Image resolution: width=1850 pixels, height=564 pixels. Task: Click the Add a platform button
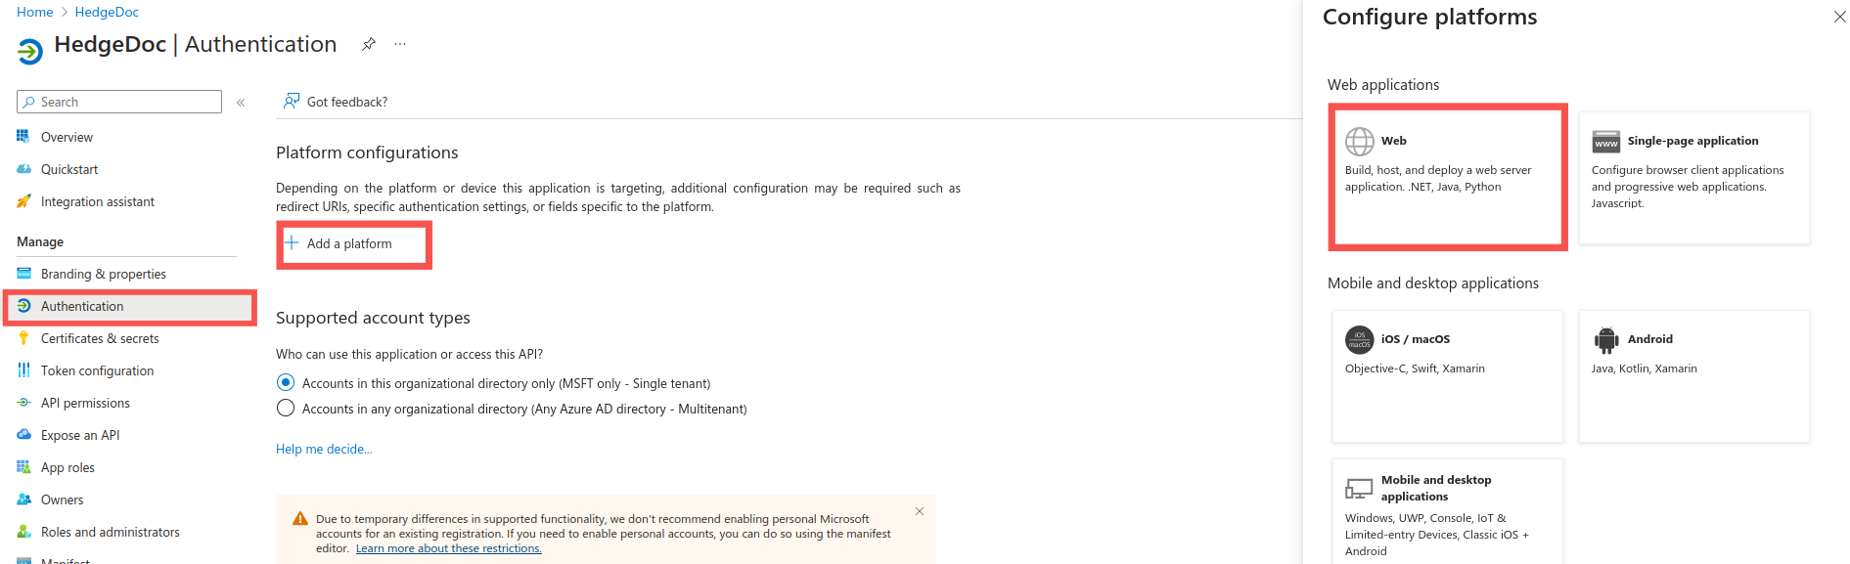pyautogui.click(x=353, y=243)
